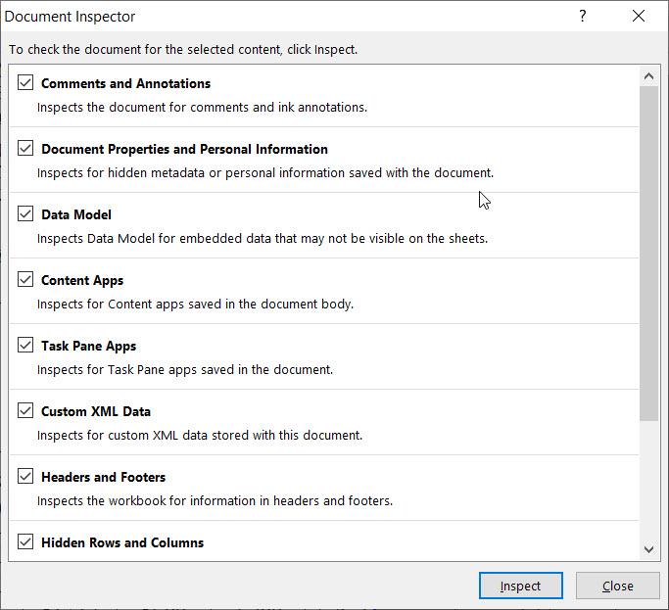
Task: Uncheck the Data Model checkbox
Action: [25, 214]
